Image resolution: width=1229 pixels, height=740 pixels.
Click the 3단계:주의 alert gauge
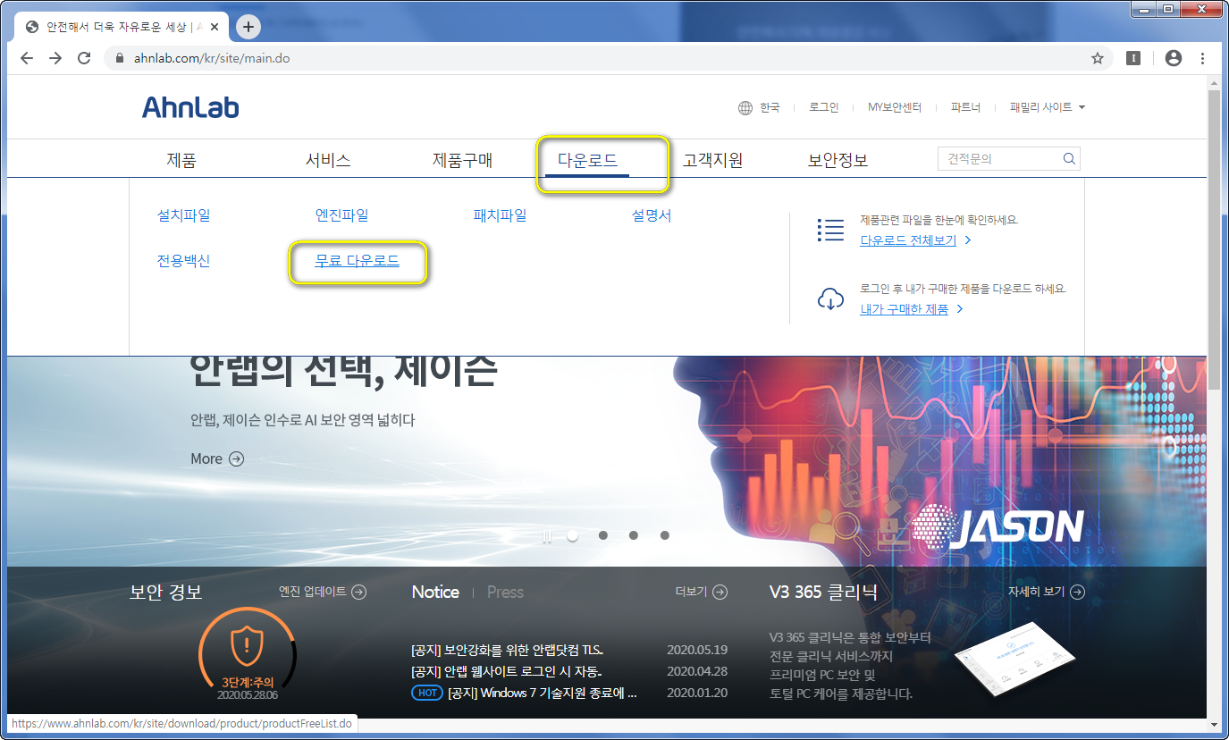tap(248, 655)
